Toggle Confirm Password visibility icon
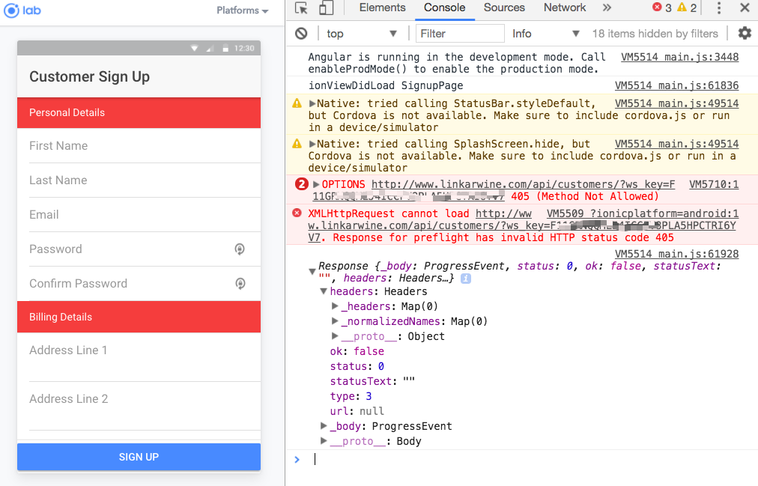 (240, 284)
